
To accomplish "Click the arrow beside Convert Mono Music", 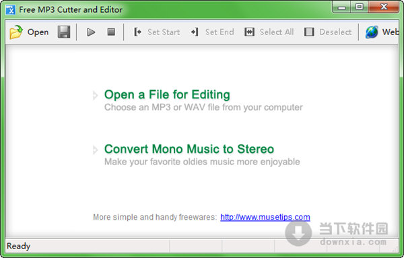I will coord(96,150).
